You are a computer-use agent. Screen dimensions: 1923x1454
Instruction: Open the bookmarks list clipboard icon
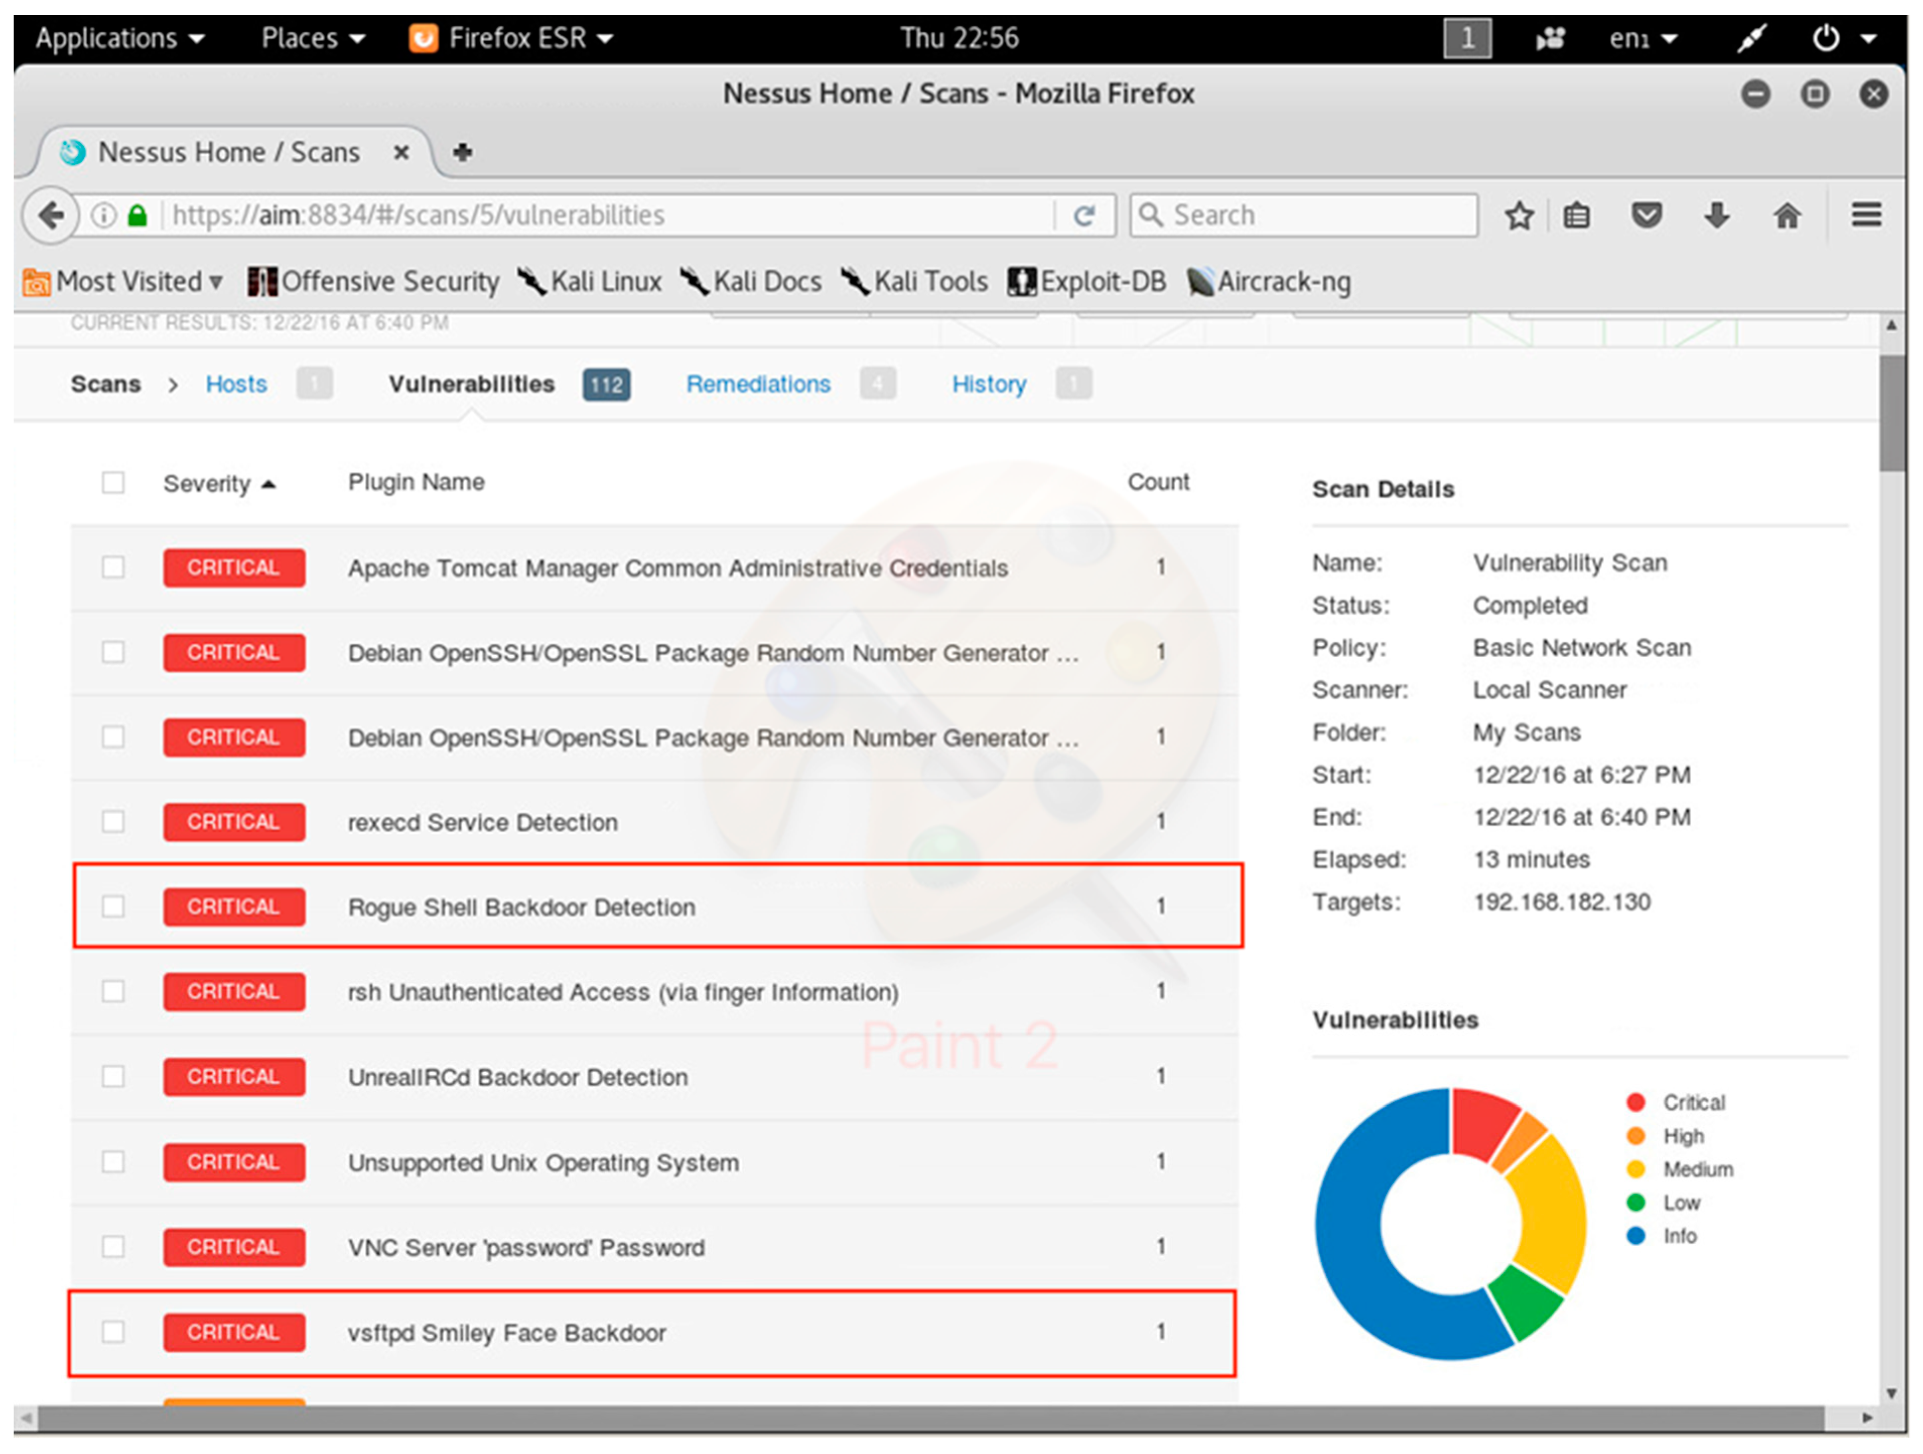[1576, 215]
